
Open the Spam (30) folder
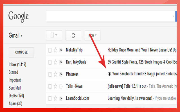tap(15, 104)
